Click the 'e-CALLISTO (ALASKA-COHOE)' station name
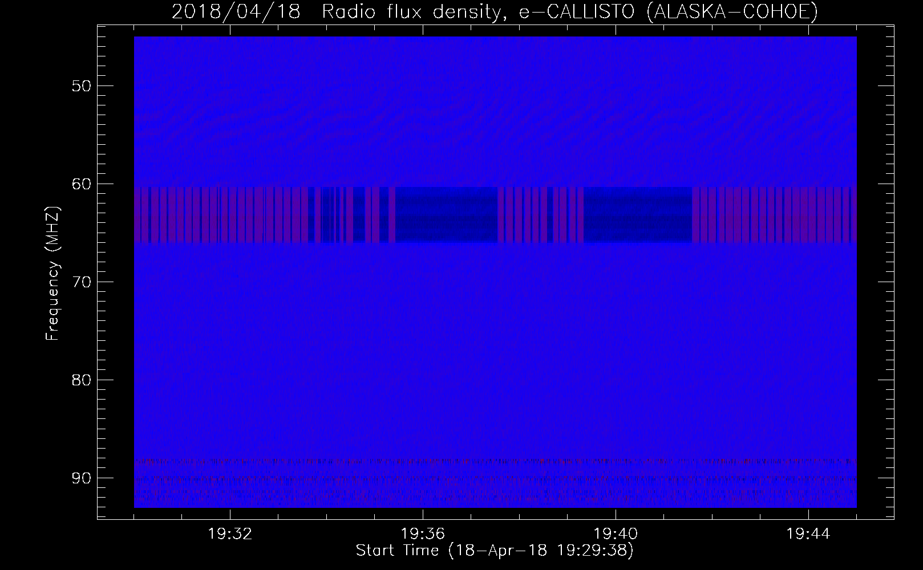This screenshot has width=923, height=570. pos(668,12)
